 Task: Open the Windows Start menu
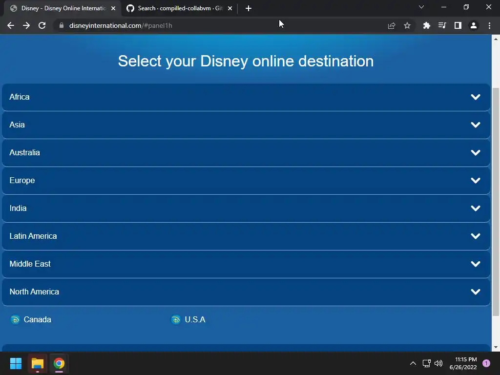[x=16, y=363]
